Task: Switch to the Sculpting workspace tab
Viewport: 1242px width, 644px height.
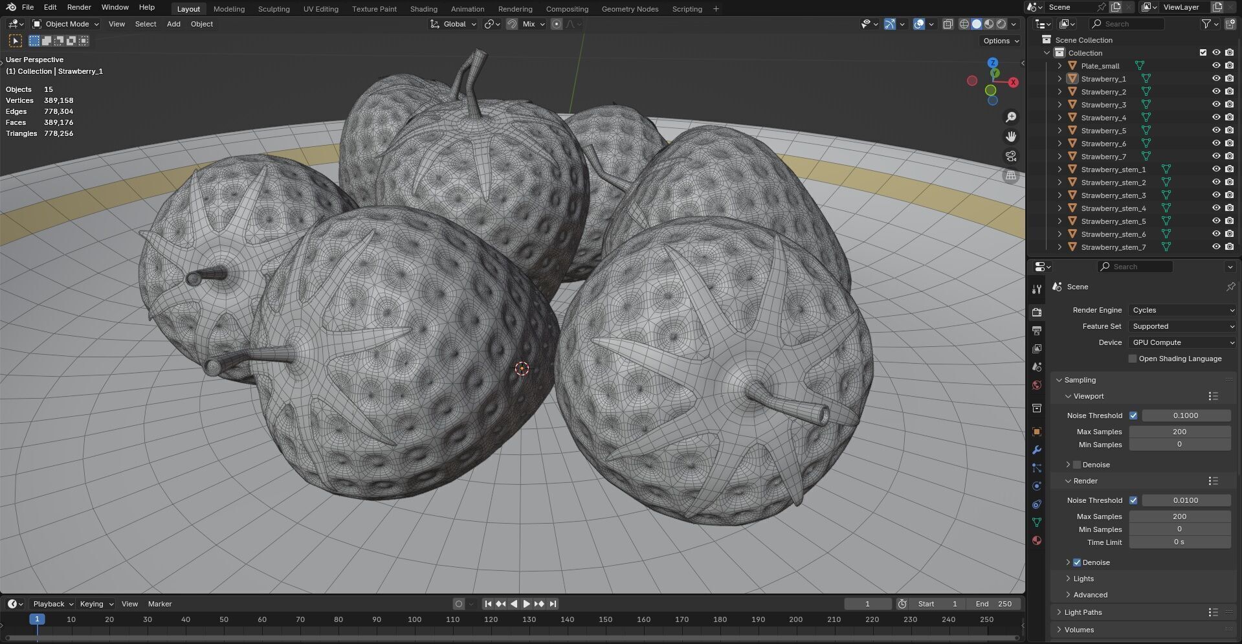Action: [274, 9]
